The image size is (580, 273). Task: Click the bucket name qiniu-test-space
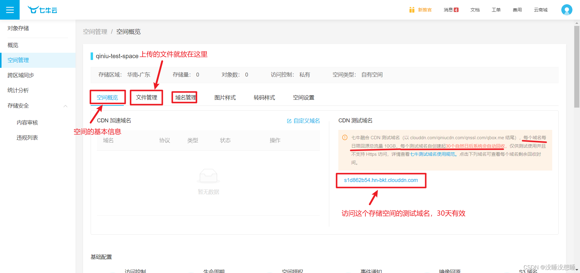pos(117,56)
